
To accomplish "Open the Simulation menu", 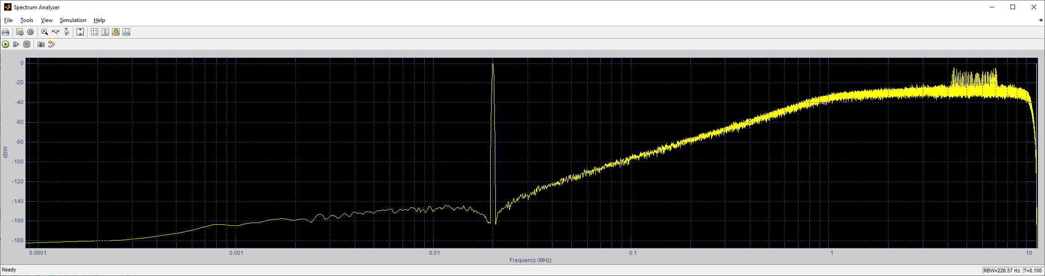I will click(73, 20).
